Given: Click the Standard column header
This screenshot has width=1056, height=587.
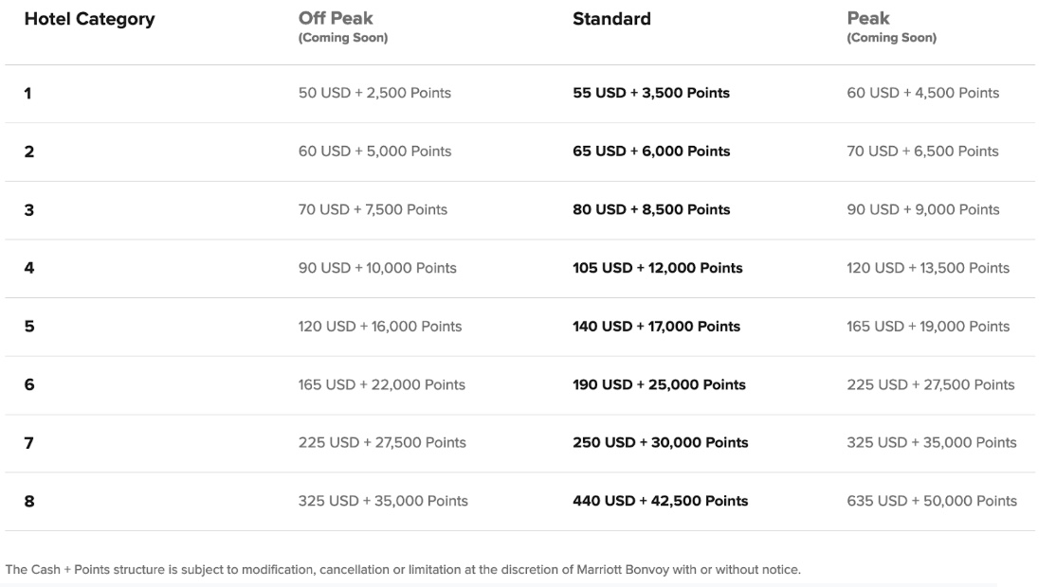Looking at the screenshot, I should tap(611, 19).
